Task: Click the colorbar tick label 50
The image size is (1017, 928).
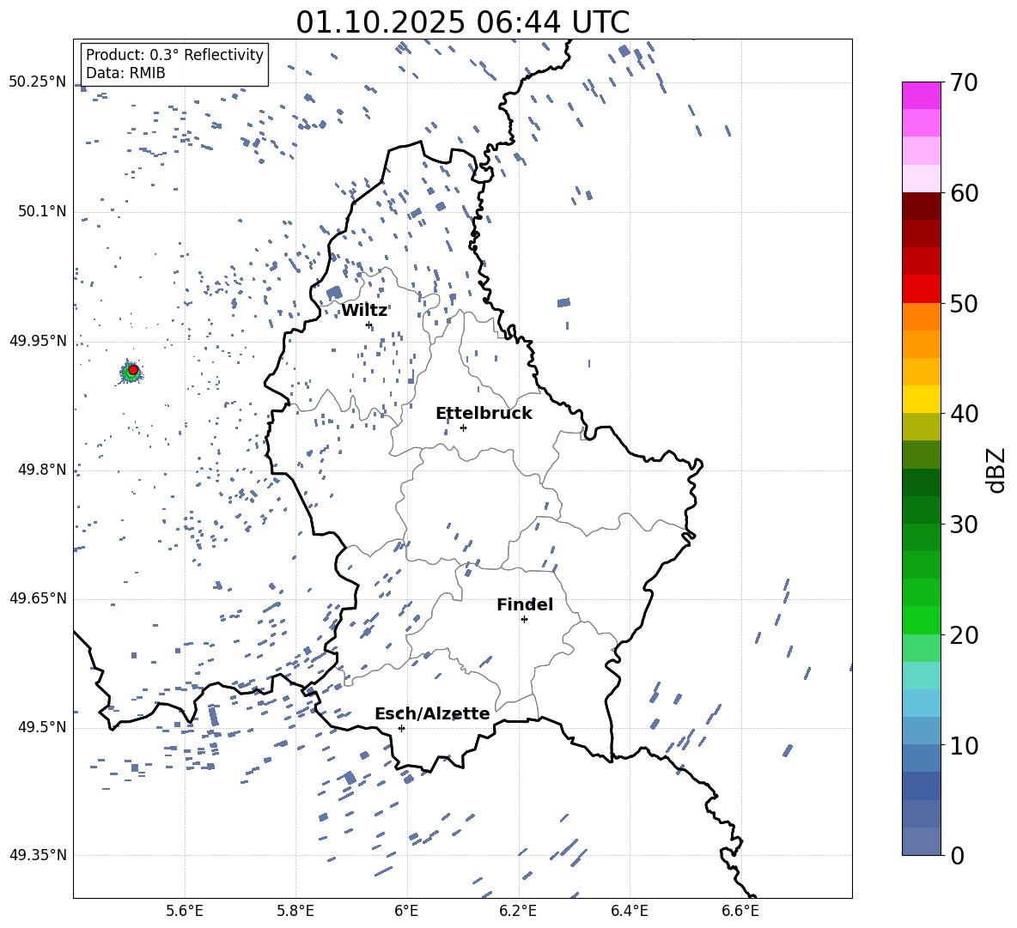Action: (x=964, y=304)
